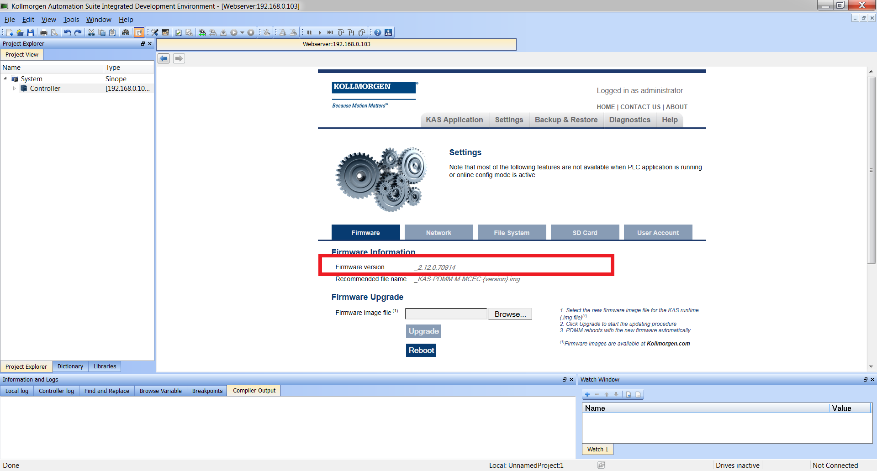
Task: Create a new project file
Action: coord(10,32)
